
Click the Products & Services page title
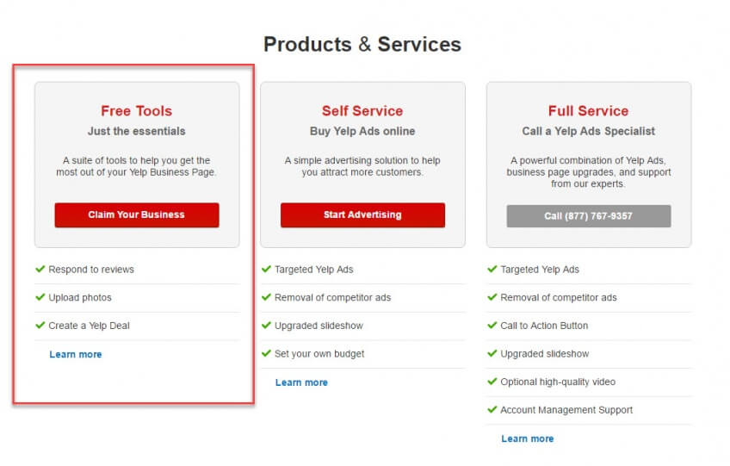point(362,45)
